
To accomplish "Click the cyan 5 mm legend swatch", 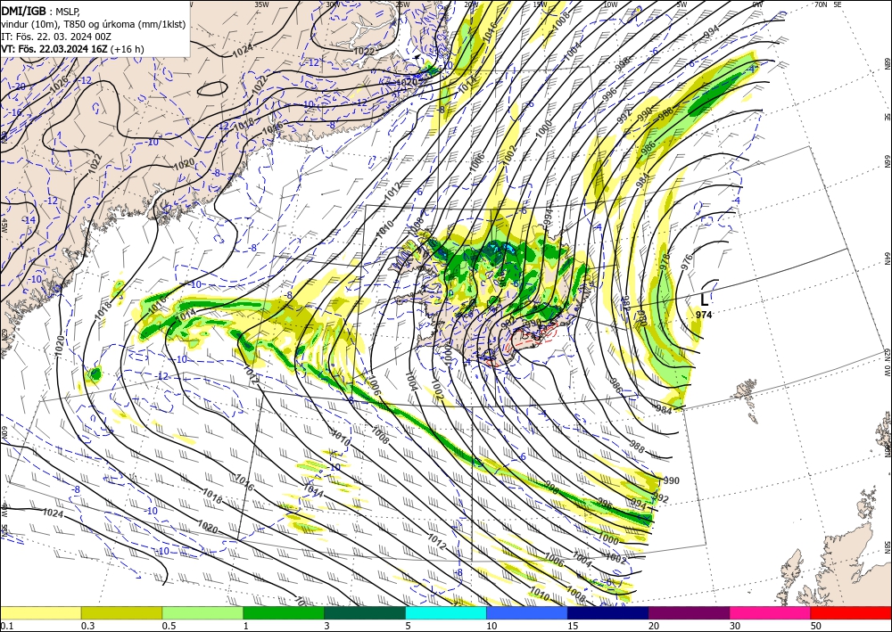I will tap(446, 612).
